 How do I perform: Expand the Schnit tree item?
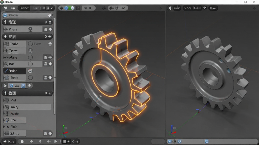point(4,133)
